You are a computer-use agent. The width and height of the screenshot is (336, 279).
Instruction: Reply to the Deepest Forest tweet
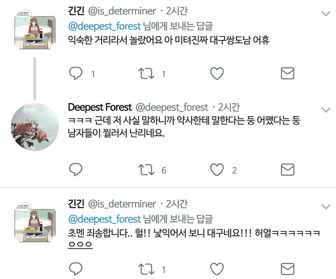pos(76,170)
